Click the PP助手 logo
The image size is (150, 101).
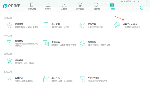click(x=12, y=6)
